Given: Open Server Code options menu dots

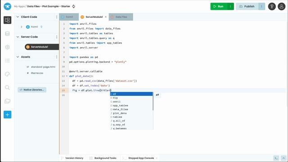Looking at the screenshot, I should 57,37.
